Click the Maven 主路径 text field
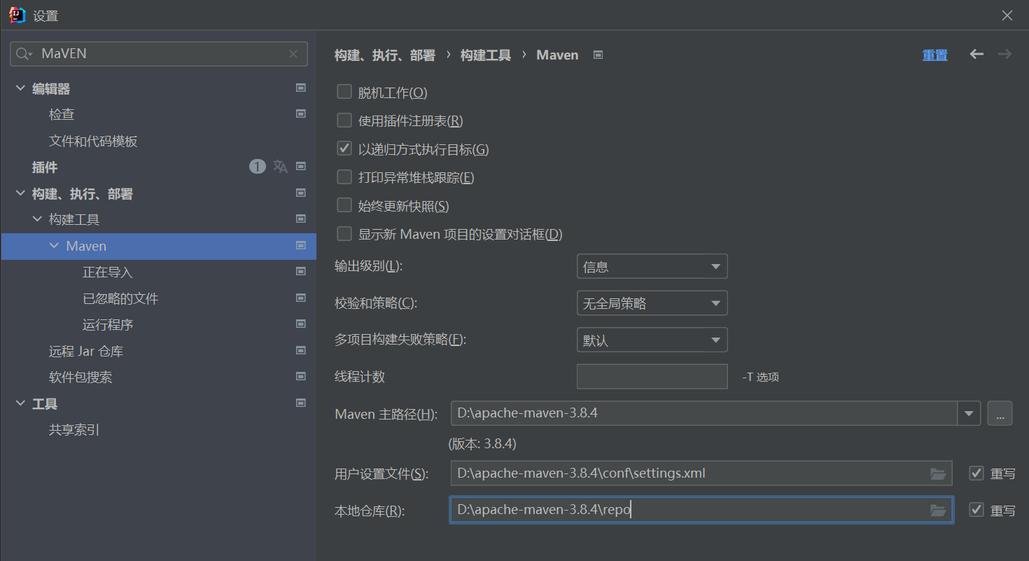 tap(704, 413)
